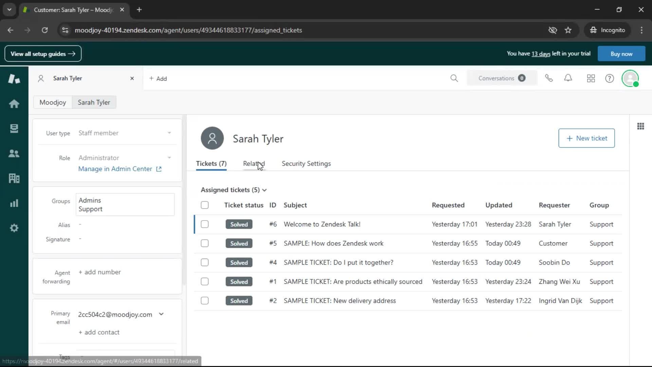The width and height of the screenshot is (652, 367).
Task: Click 13 days trial link
Action: pyautogui.click(x=541, y=54)
